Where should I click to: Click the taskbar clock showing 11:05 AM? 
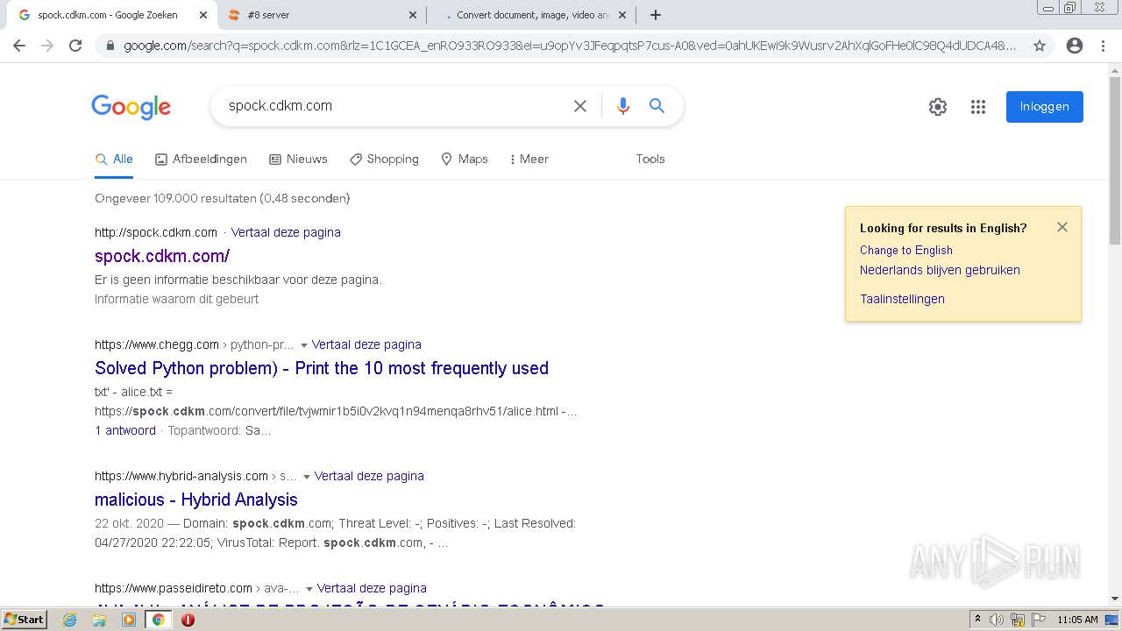pyautogui.click(x=1077, y=620)
